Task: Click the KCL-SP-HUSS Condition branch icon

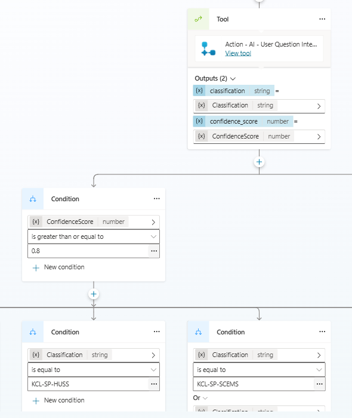Action: pyautogui.click(x=33, y=332)
